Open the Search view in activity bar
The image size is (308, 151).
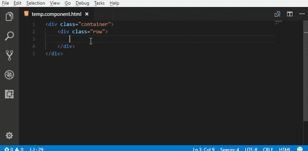click(x=9, y=36)
